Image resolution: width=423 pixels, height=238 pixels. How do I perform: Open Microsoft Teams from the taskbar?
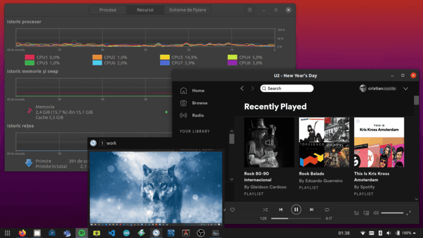pyautogui.click(x=67, y=233)
